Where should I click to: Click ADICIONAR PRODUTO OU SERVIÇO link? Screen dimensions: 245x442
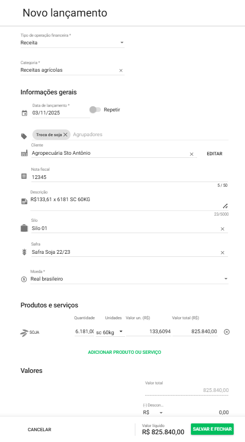pos(125,352)
